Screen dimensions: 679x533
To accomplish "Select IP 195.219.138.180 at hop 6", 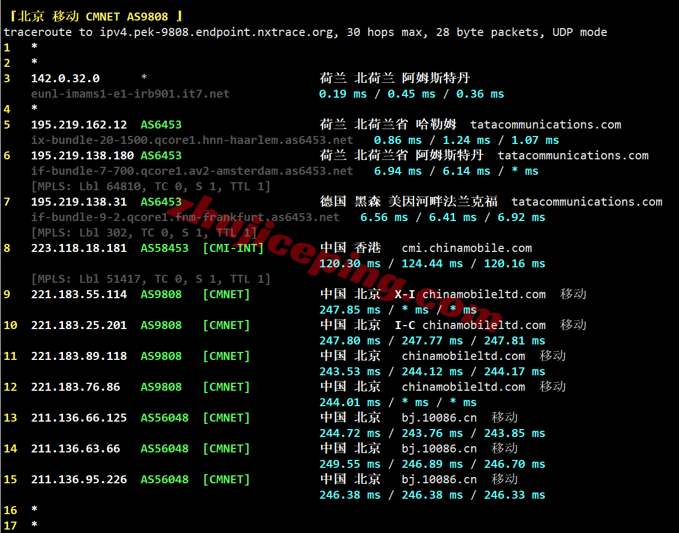I will (82, 155).
